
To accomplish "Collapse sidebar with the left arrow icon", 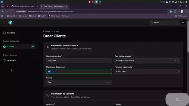I will pyautogui.click(x=4, y=23).
